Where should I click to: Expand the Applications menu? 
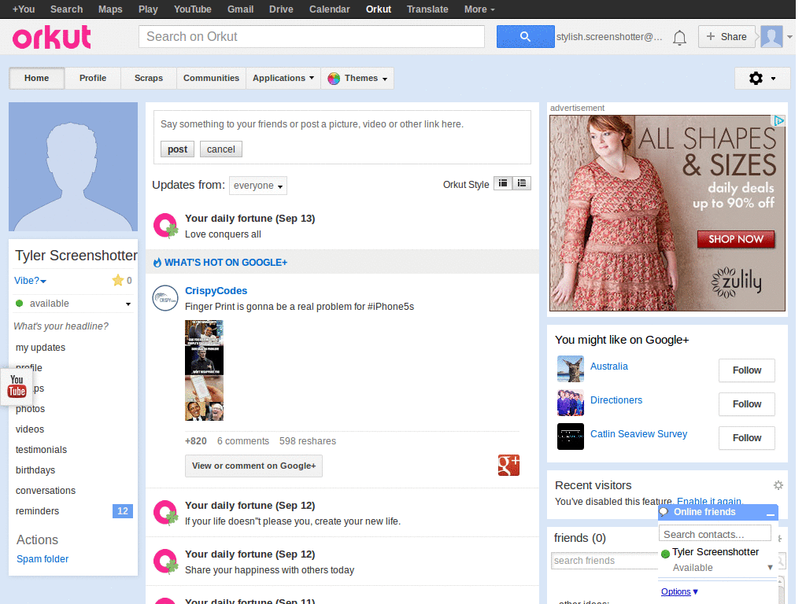(x=283, y=78)
